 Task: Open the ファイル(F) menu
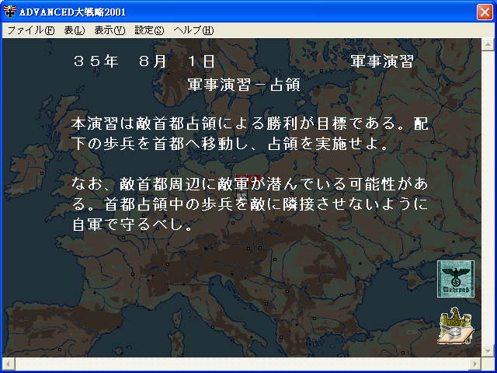pos(31,30)
